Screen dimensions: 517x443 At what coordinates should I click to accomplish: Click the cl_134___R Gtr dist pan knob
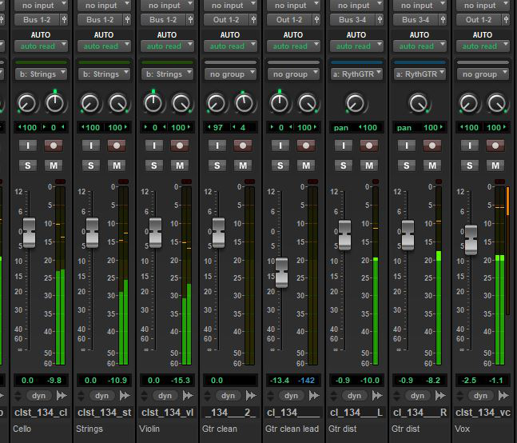click(419, 104)
